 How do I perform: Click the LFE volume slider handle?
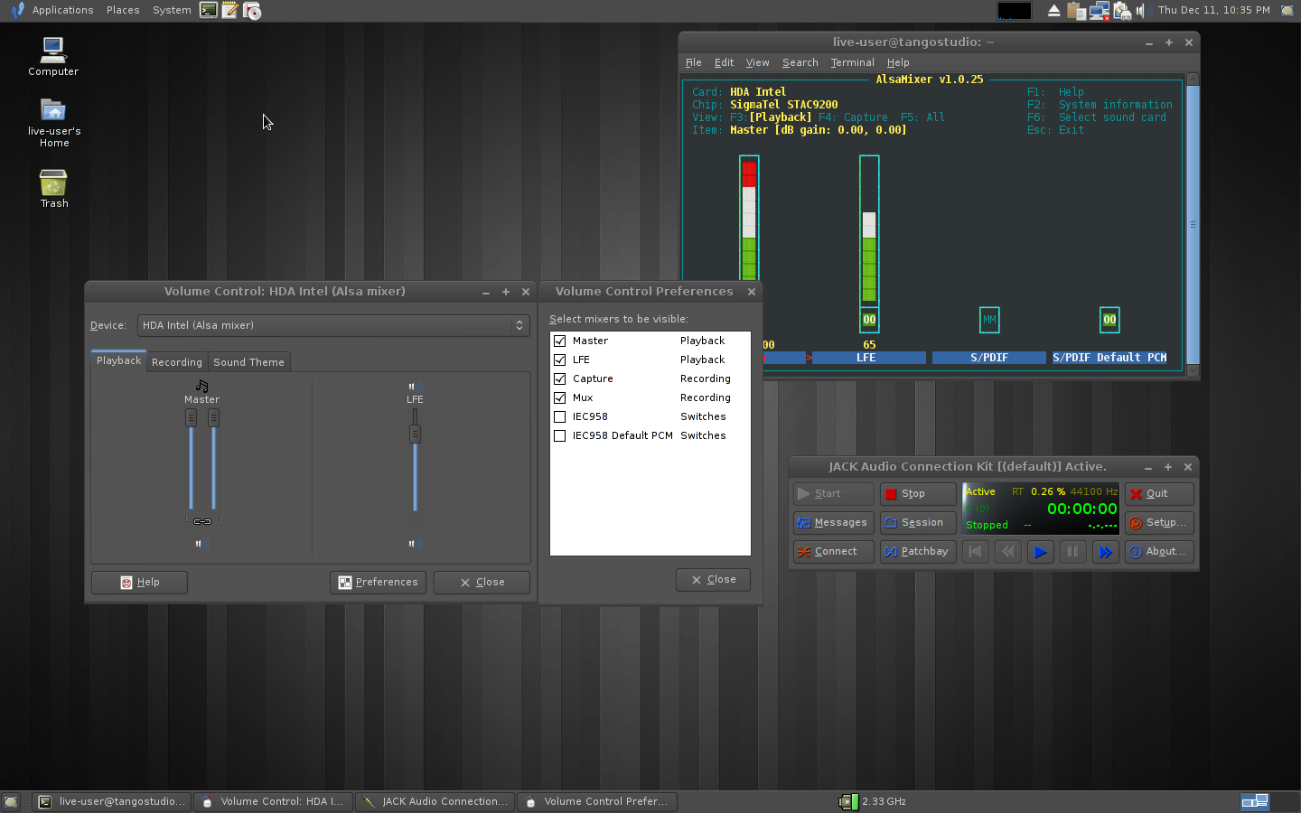415,435
